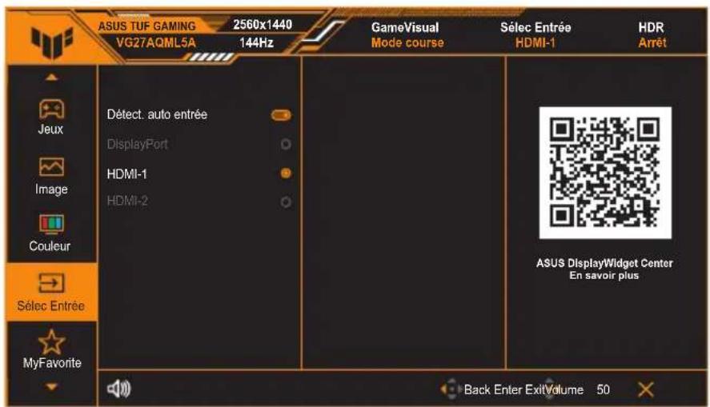The width and height of the screenshot is (710, 407).
Task: Open the Jeux gamepad menu
Action: pos(50,117)
